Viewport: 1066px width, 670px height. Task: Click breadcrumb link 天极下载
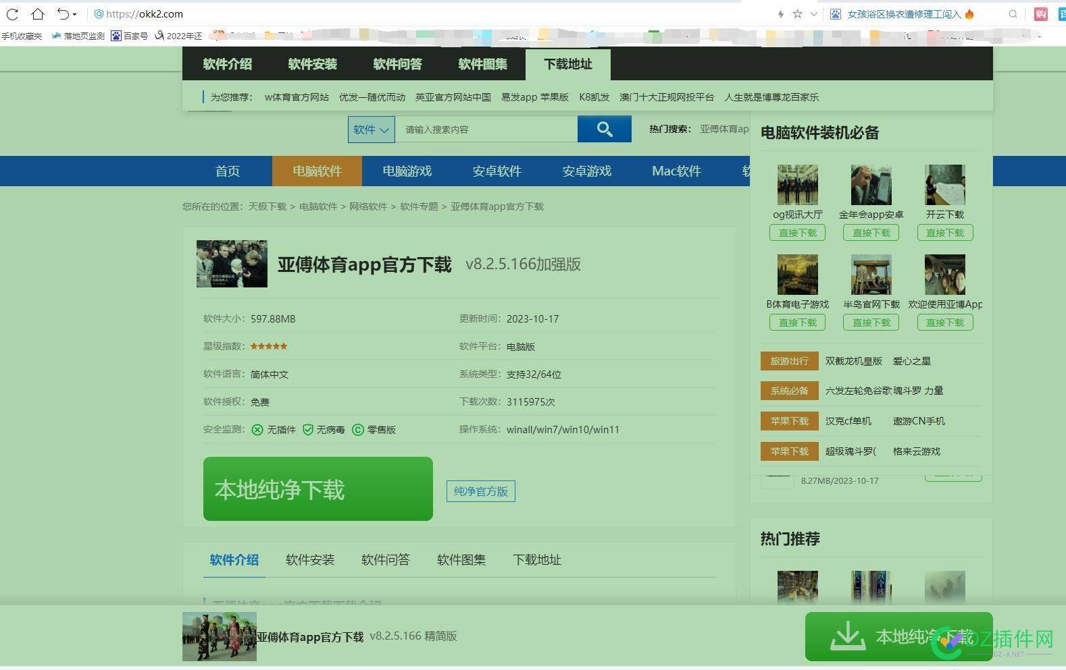268,206
